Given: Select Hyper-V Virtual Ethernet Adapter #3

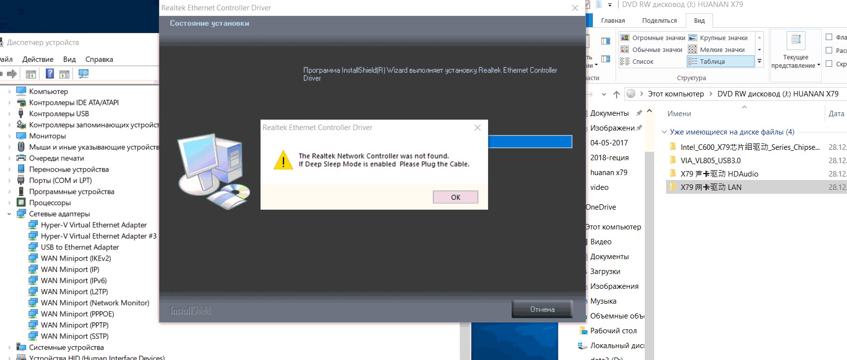Looking at the screenshot, I should [98, 236].
